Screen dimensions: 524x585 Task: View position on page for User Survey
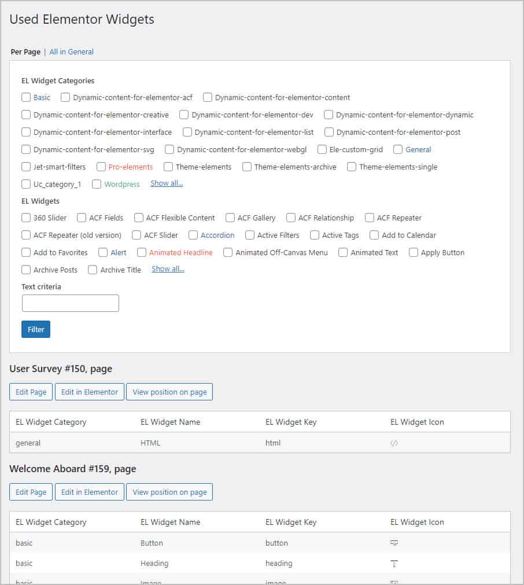pyautogui.click(x=169, y=392)
